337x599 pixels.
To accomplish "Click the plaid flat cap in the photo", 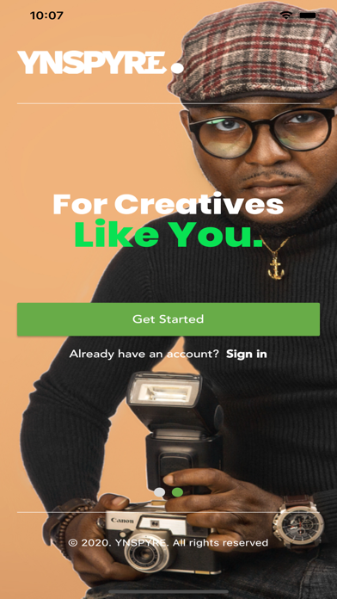I will tap(254, 52).
